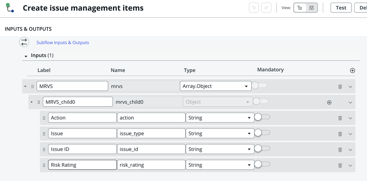Grab the drag handle of the Action row
This screenshot has height=181, width=367.
point(44,118)
